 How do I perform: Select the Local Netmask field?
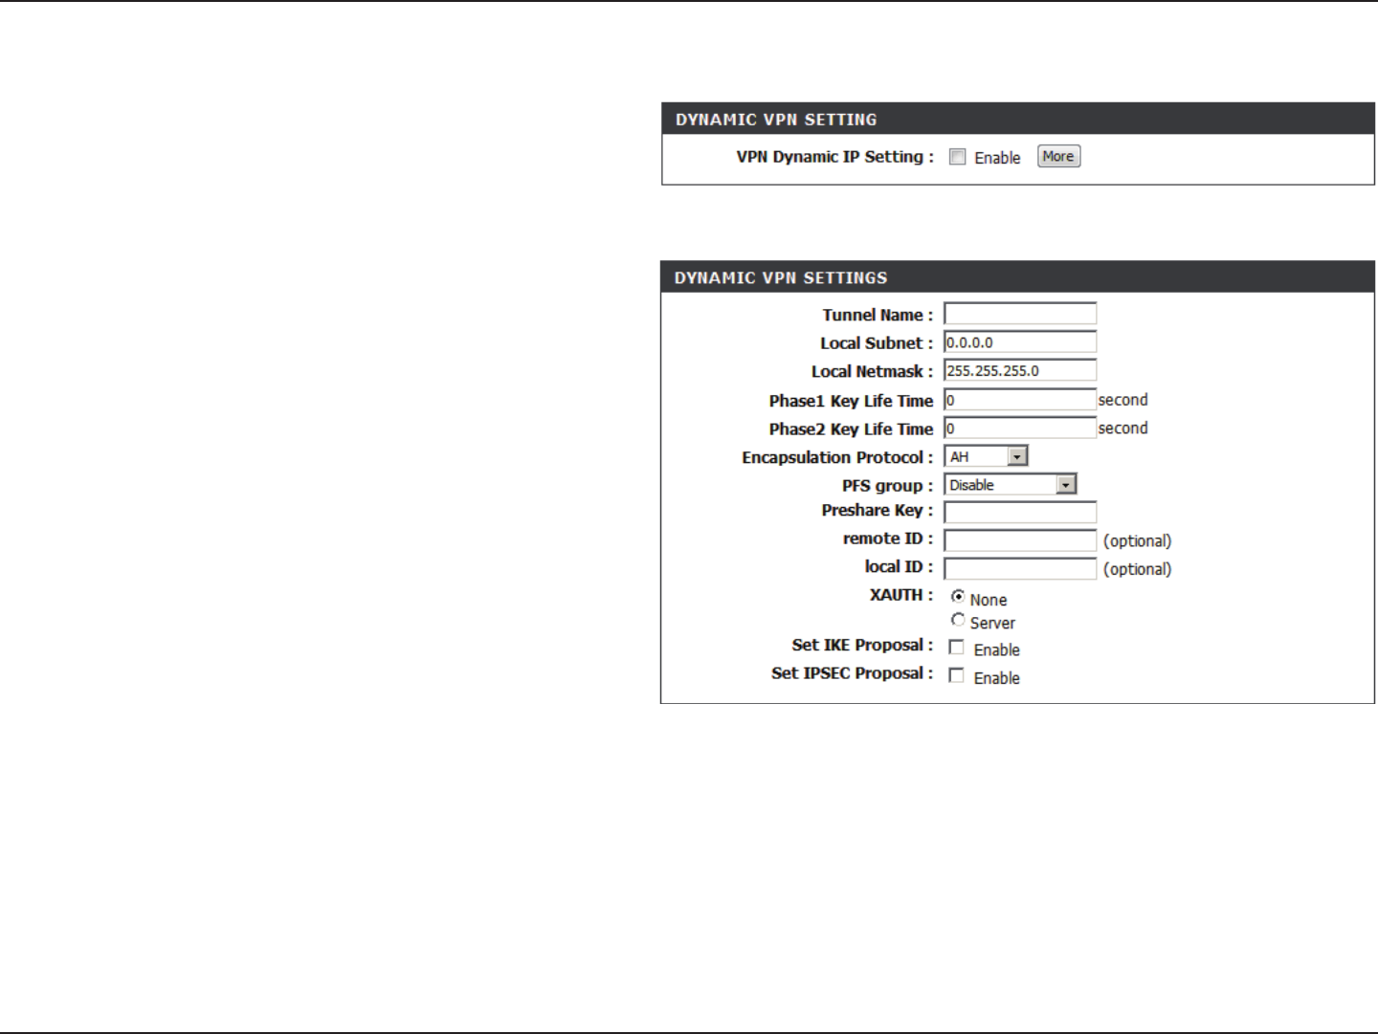click(1020, 370)
